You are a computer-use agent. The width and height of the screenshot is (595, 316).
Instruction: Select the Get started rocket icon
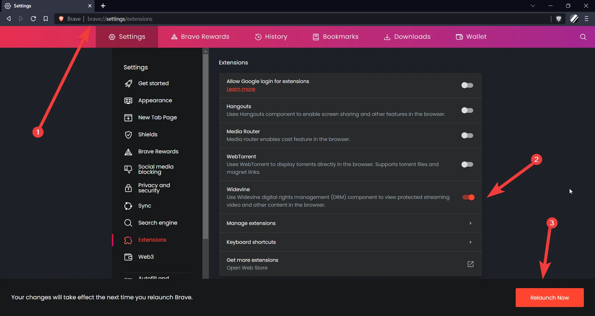[128, 83]
